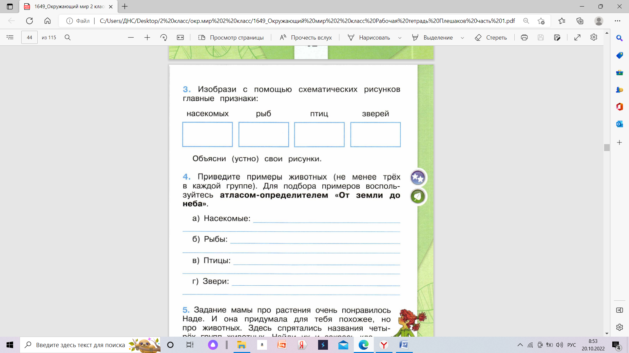629x353 pixels.
Task: Add a new sidebar app
Action: (x=619, y=143)
